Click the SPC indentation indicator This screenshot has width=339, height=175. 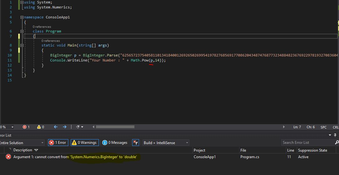point(323,127)
